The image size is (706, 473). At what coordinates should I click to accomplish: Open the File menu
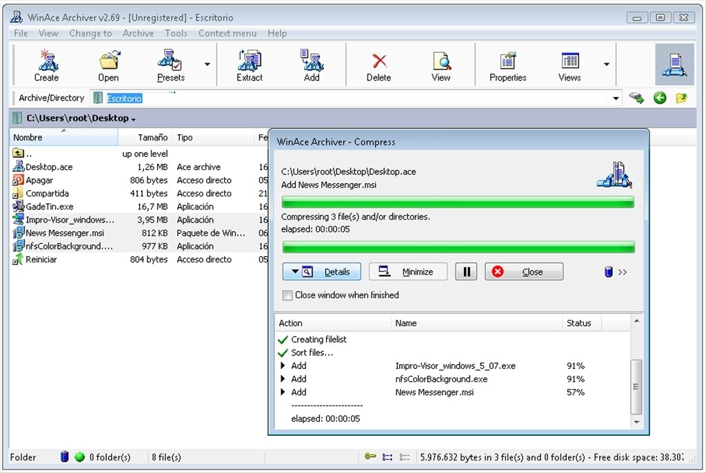[x=21, y=33]
